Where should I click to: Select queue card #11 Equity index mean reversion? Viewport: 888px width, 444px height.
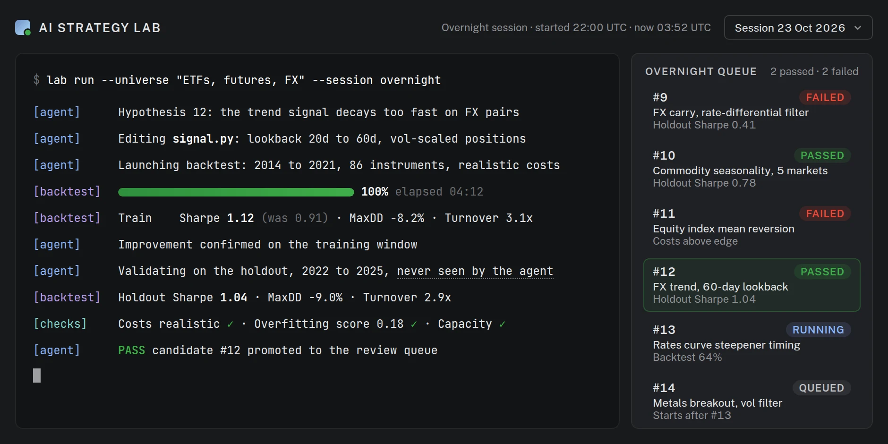pyautogui.click(x=751, y=227)
